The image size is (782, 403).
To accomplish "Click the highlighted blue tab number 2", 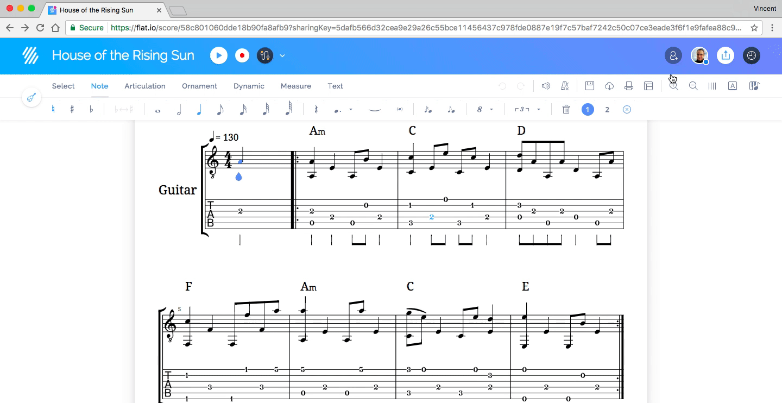I will click(x=432, y=217).
